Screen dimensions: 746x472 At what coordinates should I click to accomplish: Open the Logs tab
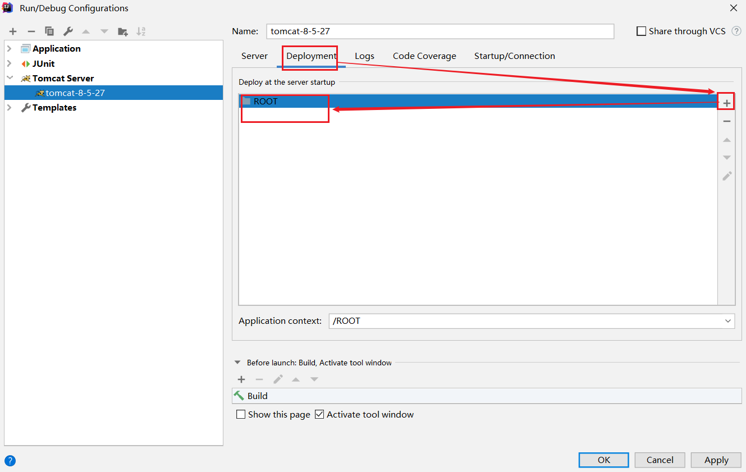(x=364, y=56)
